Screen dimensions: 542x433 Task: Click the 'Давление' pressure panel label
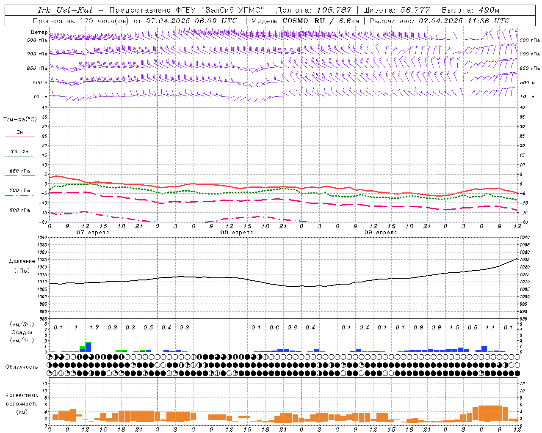pos(22,261)
